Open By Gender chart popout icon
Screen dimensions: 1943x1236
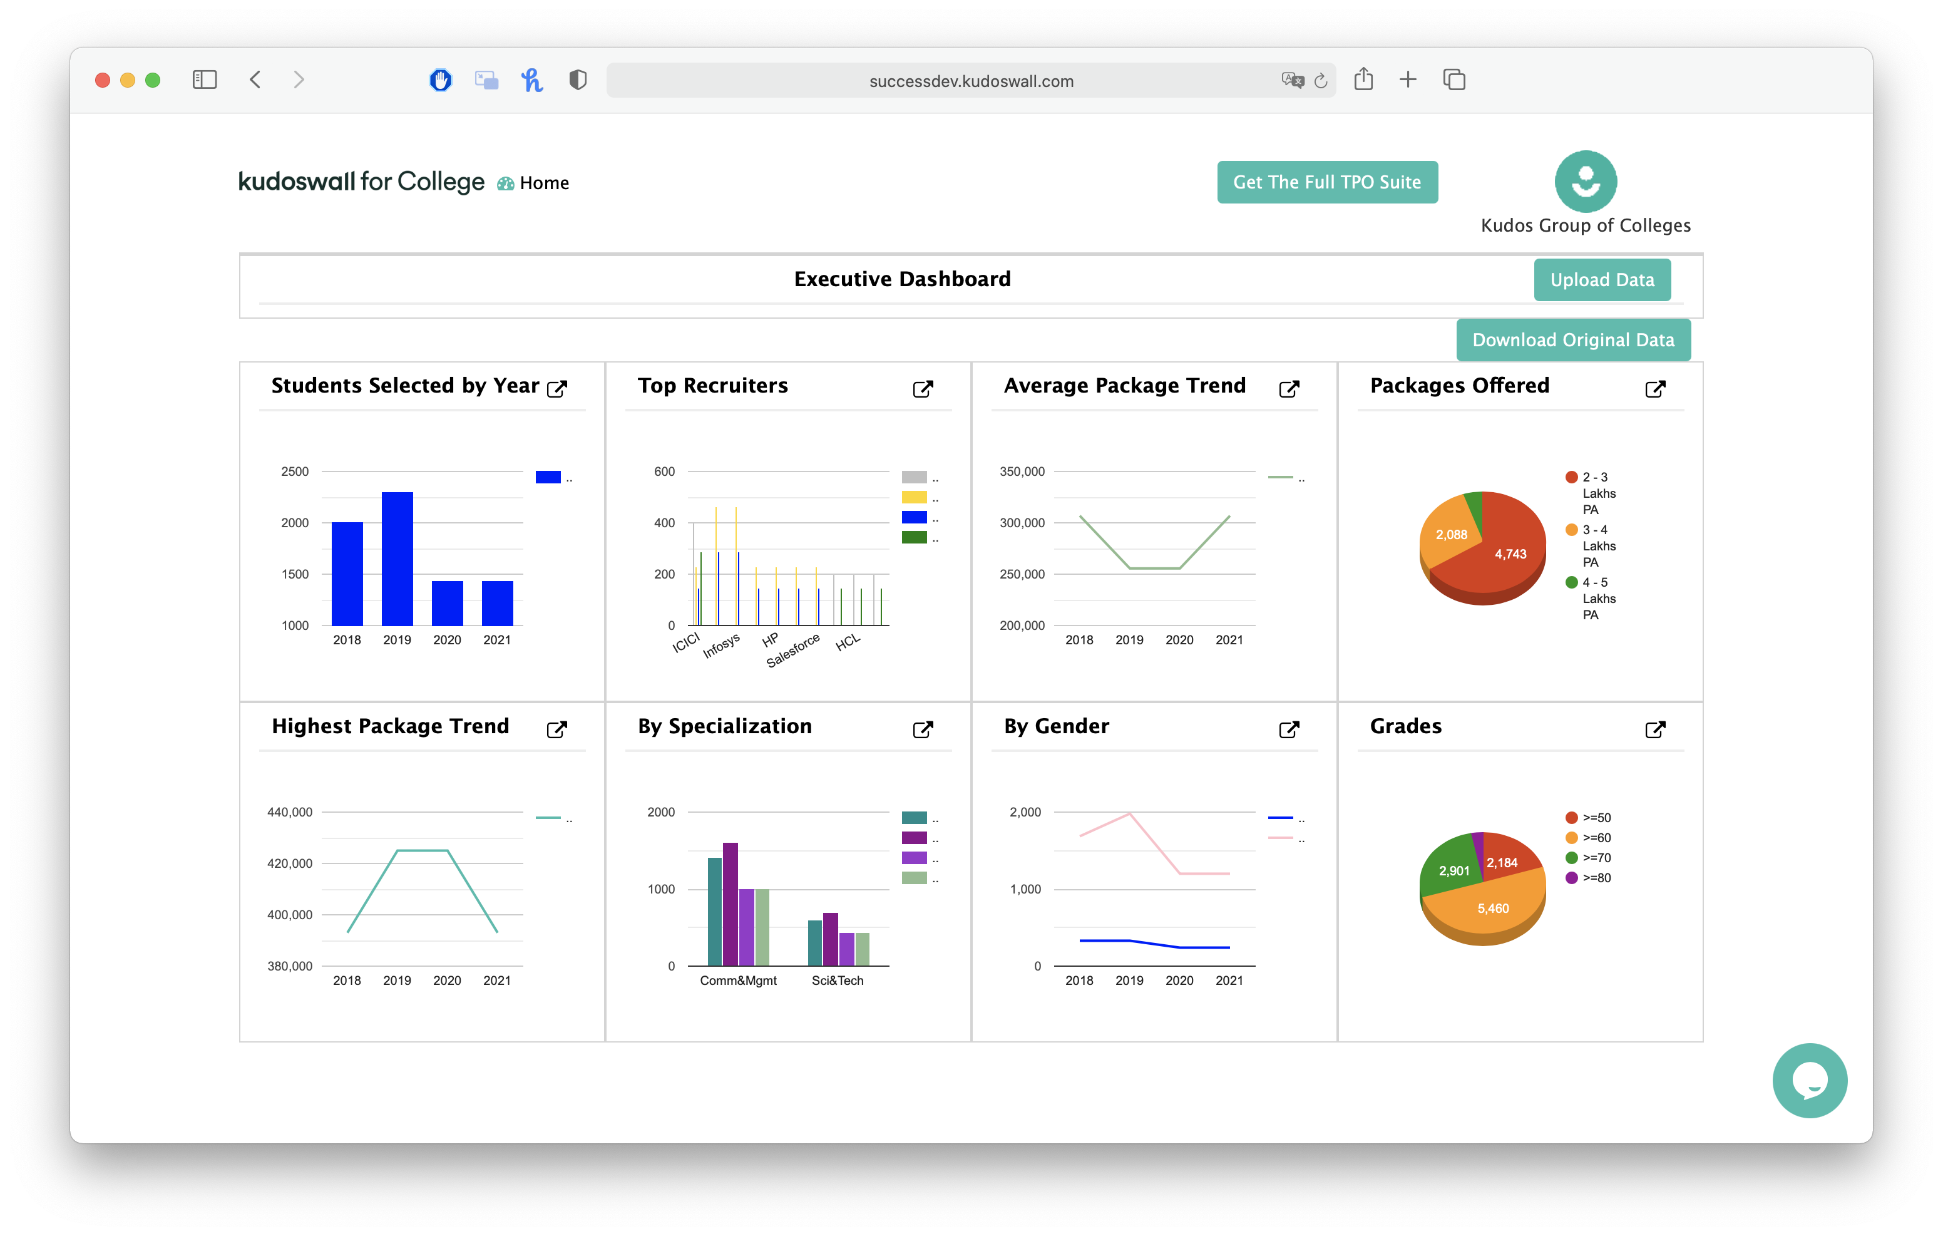point(1289,729)
